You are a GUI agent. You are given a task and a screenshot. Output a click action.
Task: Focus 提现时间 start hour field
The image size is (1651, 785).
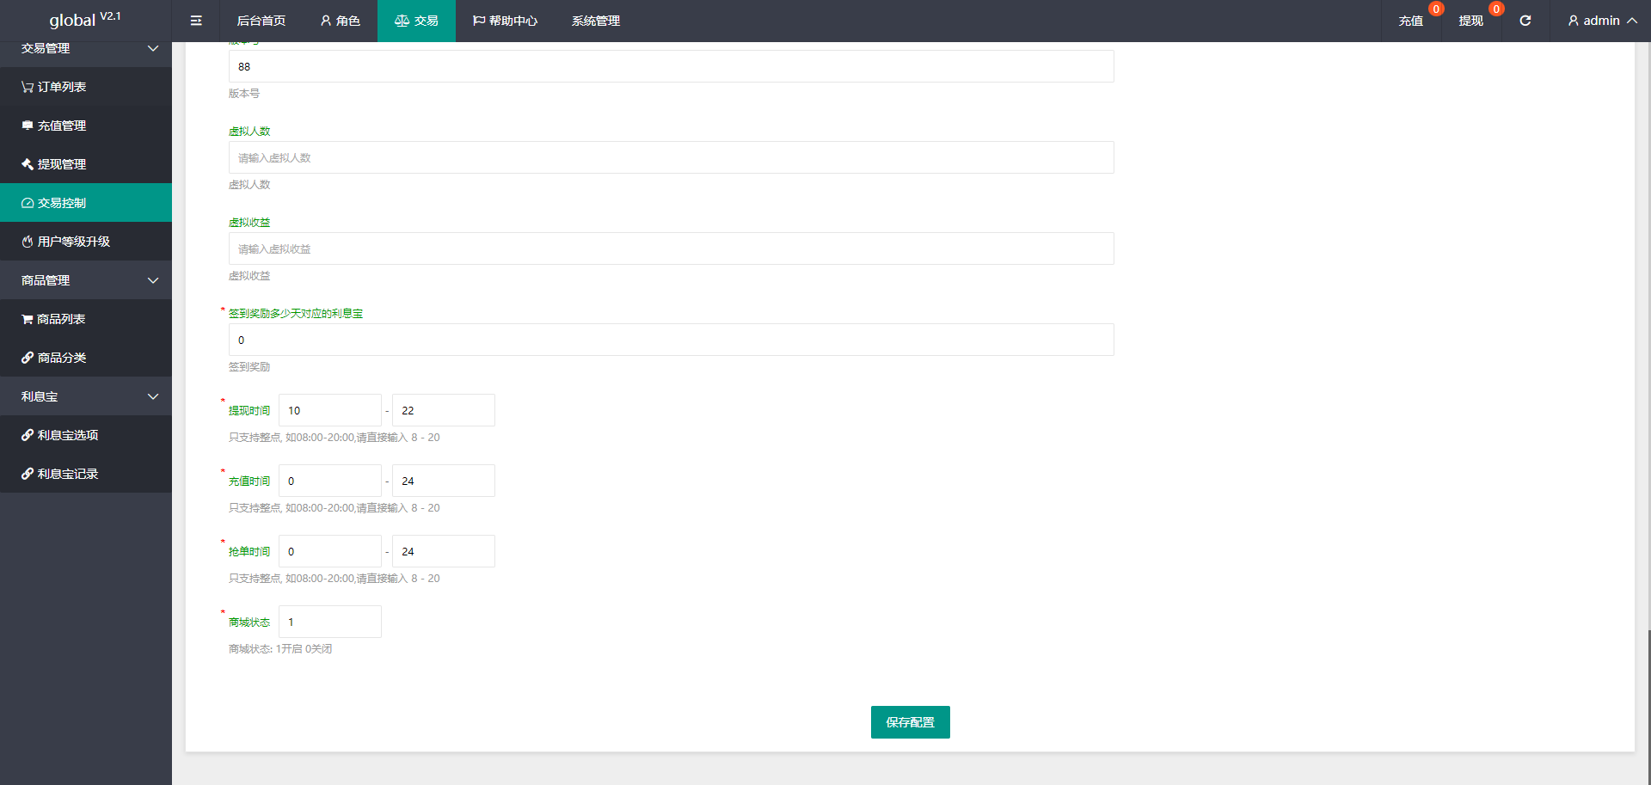(330, 410)
